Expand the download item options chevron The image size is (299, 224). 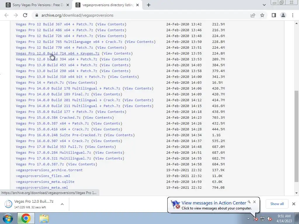[62, 204]
